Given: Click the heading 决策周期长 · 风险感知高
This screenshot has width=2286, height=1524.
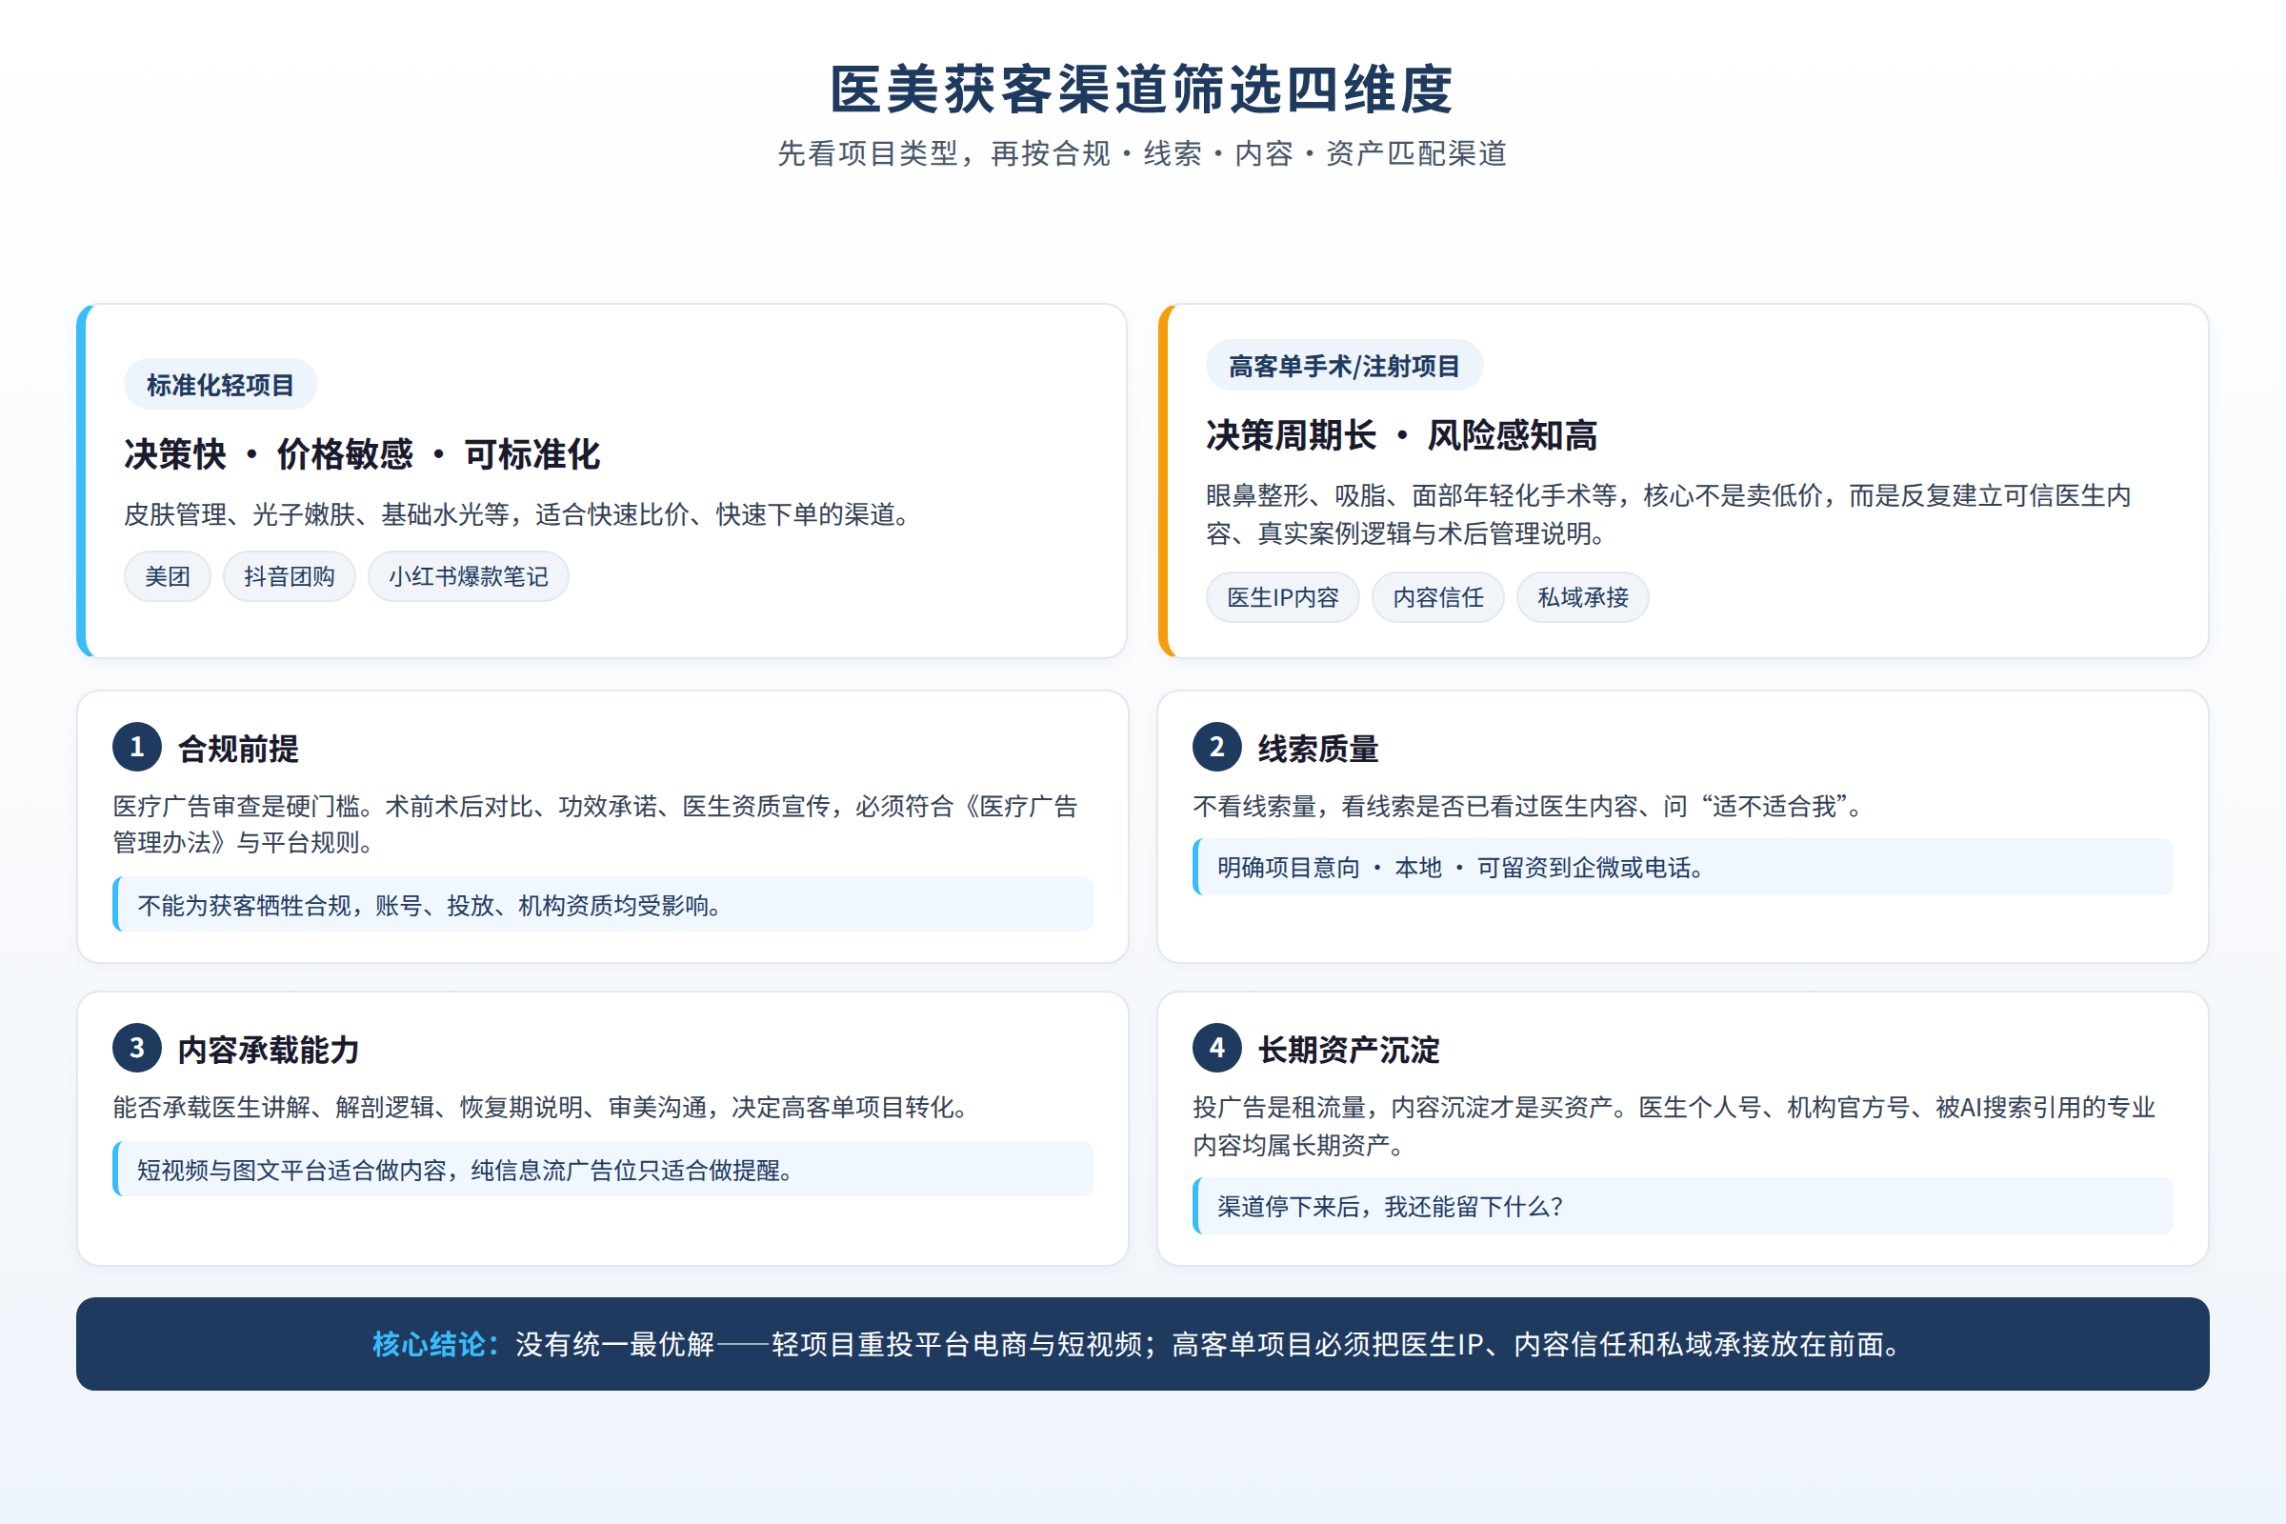Looking at the screenshot, I should tap(1401, 434).
